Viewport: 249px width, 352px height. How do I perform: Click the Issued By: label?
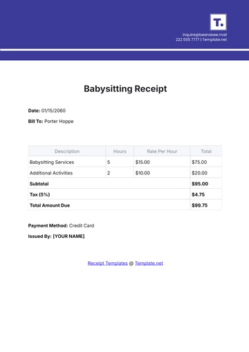[x=39, y=237]
